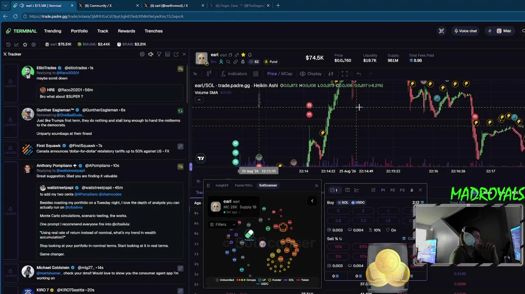The width and height of the screenshot is (525, 294).
Task: Click the watchers eye count 62
Action: coord(254,62)
